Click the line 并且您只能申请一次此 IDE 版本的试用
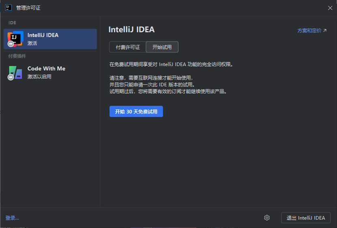The image size is (337, 228). [x=152, y=85]
